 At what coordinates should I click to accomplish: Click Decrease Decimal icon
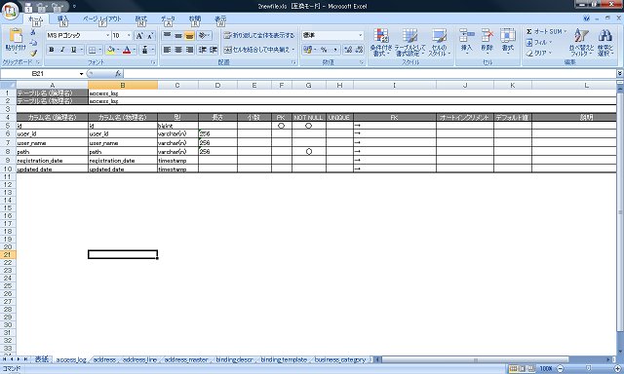359,50
